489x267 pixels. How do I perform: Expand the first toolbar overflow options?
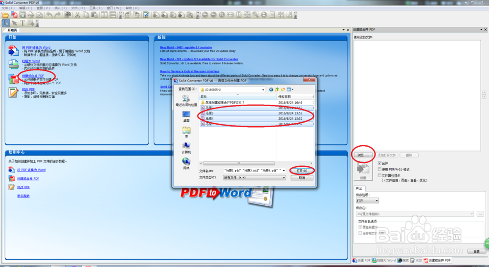coord(121,15)
